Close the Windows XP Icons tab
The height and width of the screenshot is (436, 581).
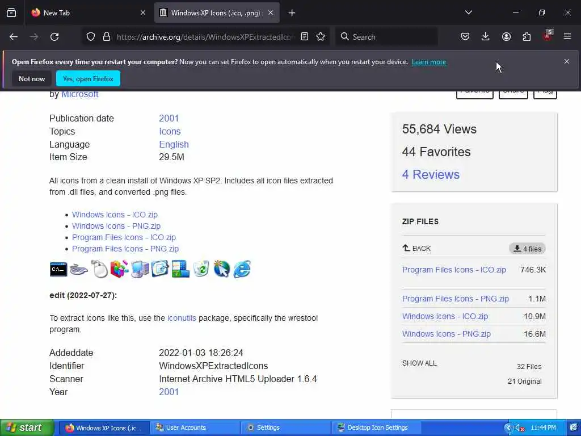271,12
